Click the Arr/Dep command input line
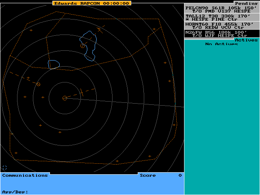 pos(92,192)
